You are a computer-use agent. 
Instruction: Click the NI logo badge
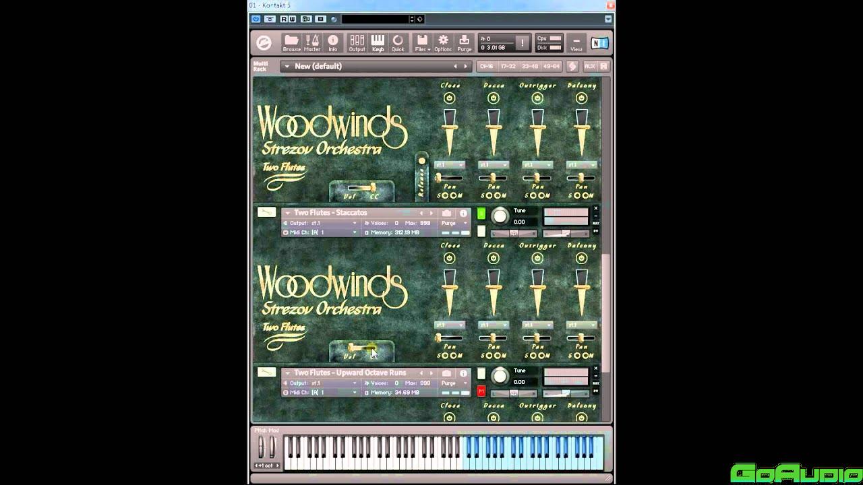(599, 43)
